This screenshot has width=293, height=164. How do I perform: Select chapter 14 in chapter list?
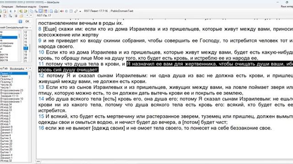coord(26,39)
